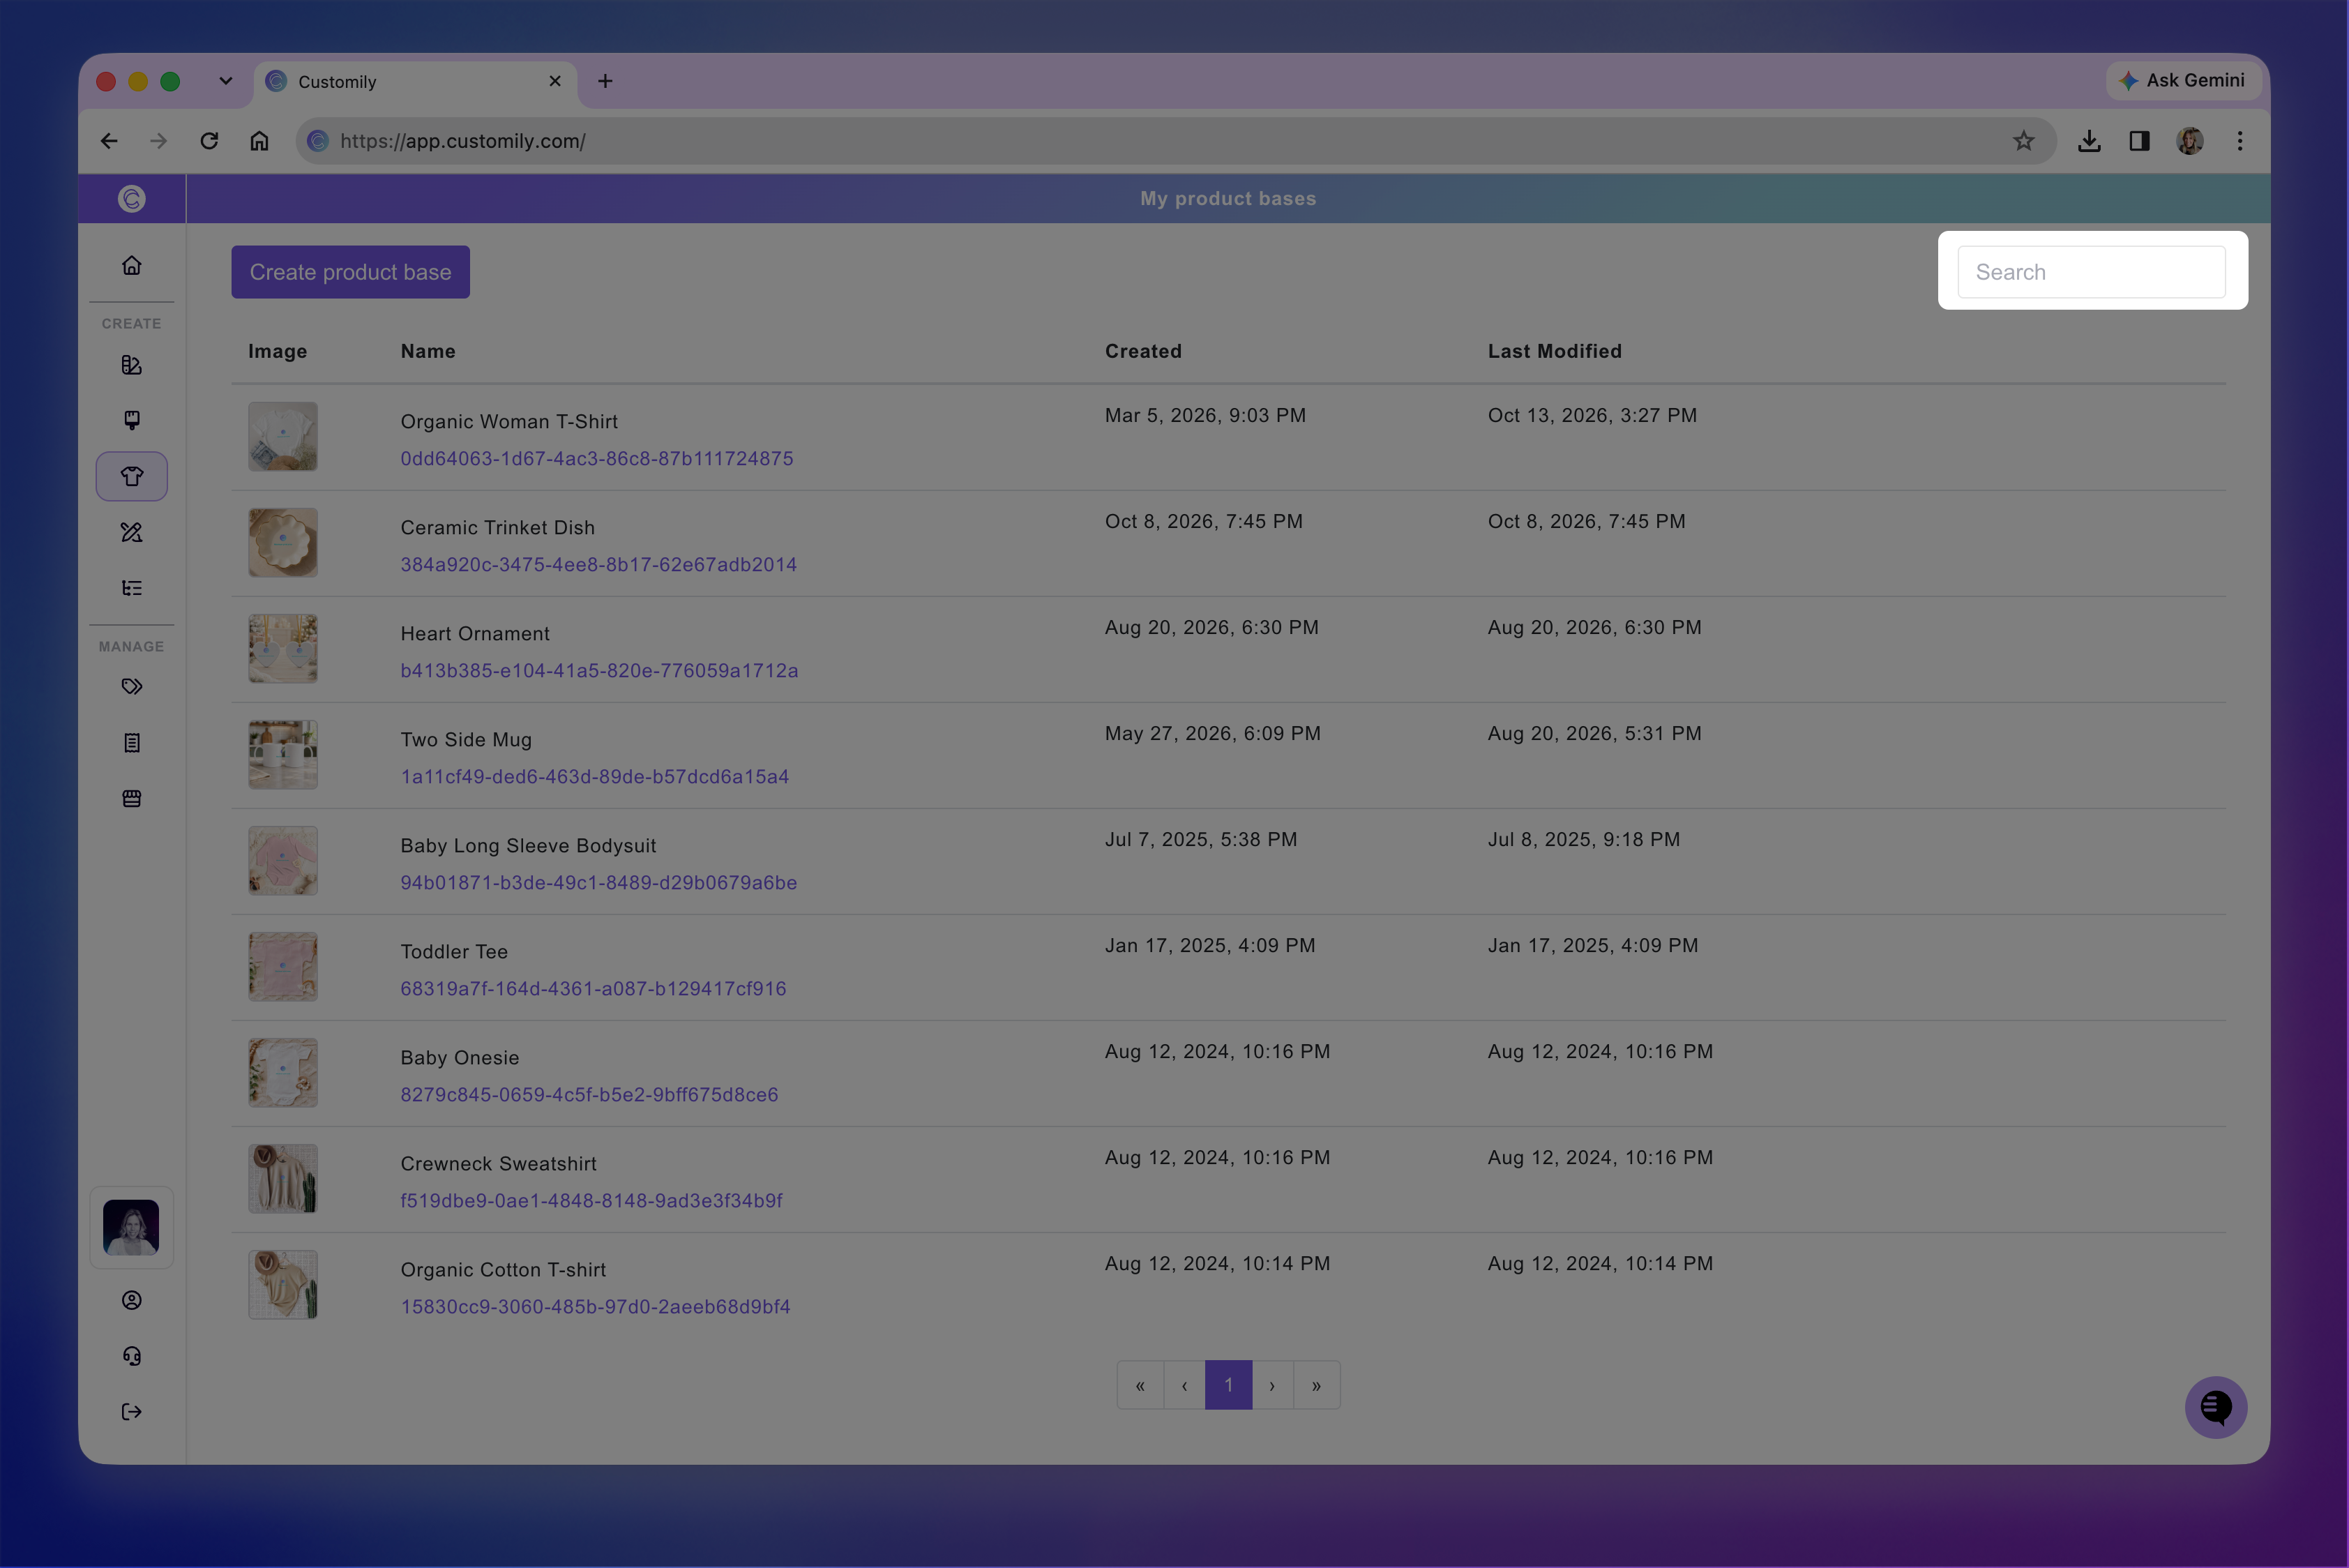
Task: Open Two Side Mug ID link
Action: tap(595, 777)
